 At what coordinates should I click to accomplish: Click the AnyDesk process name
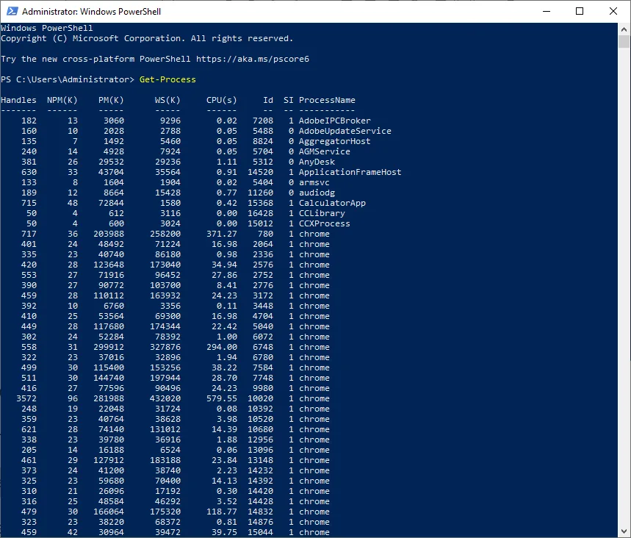coord(316,162)
